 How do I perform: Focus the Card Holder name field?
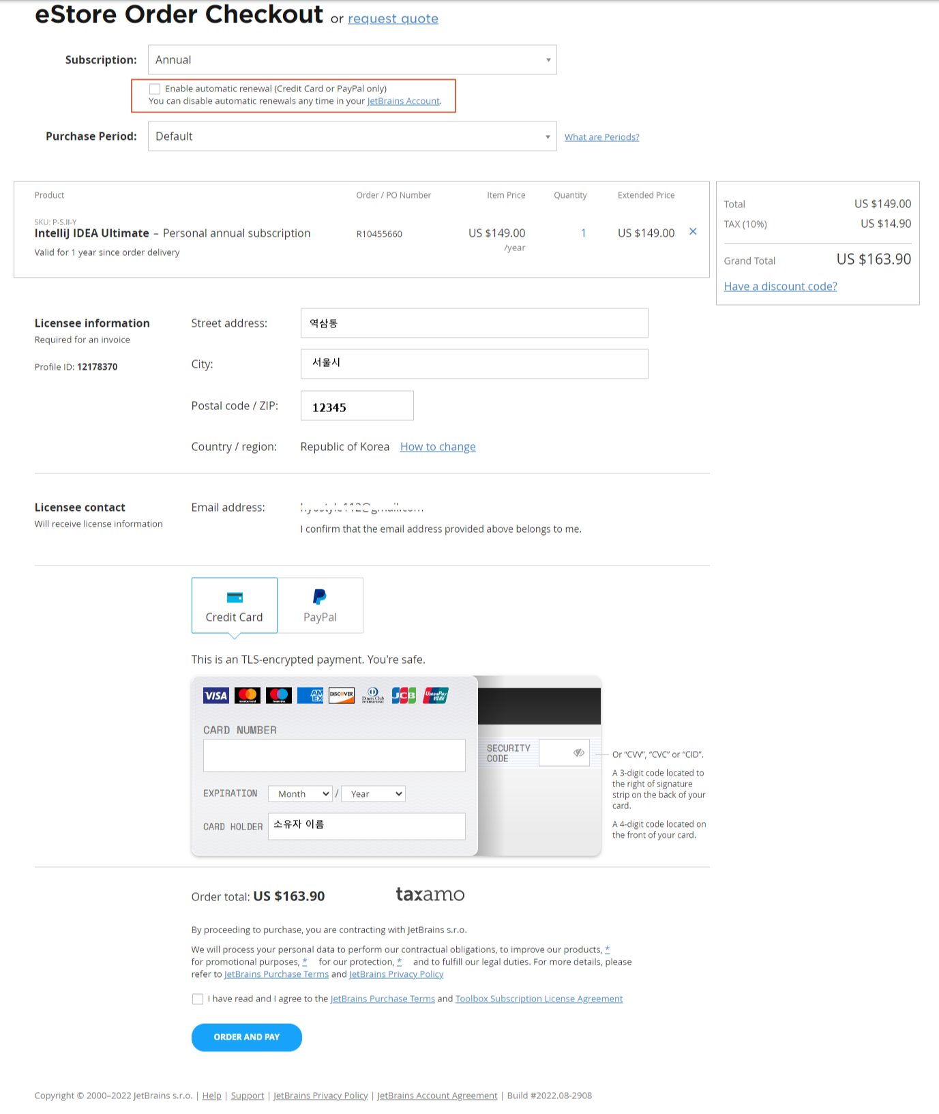367,826
